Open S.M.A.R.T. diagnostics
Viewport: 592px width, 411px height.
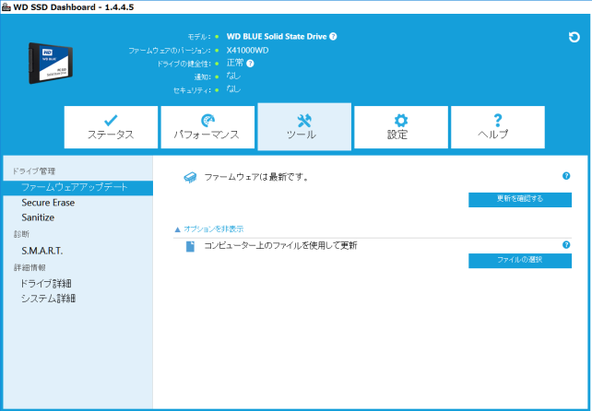click(x=41, y=251)
